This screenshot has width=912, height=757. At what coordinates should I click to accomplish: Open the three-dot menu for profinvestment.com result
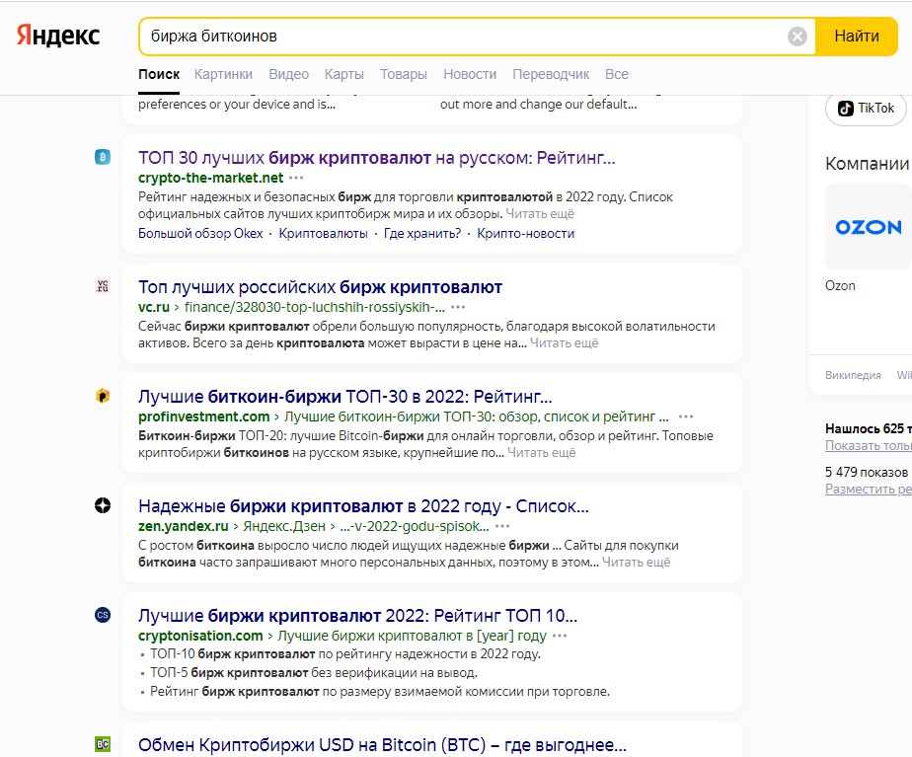coord(686,416)
